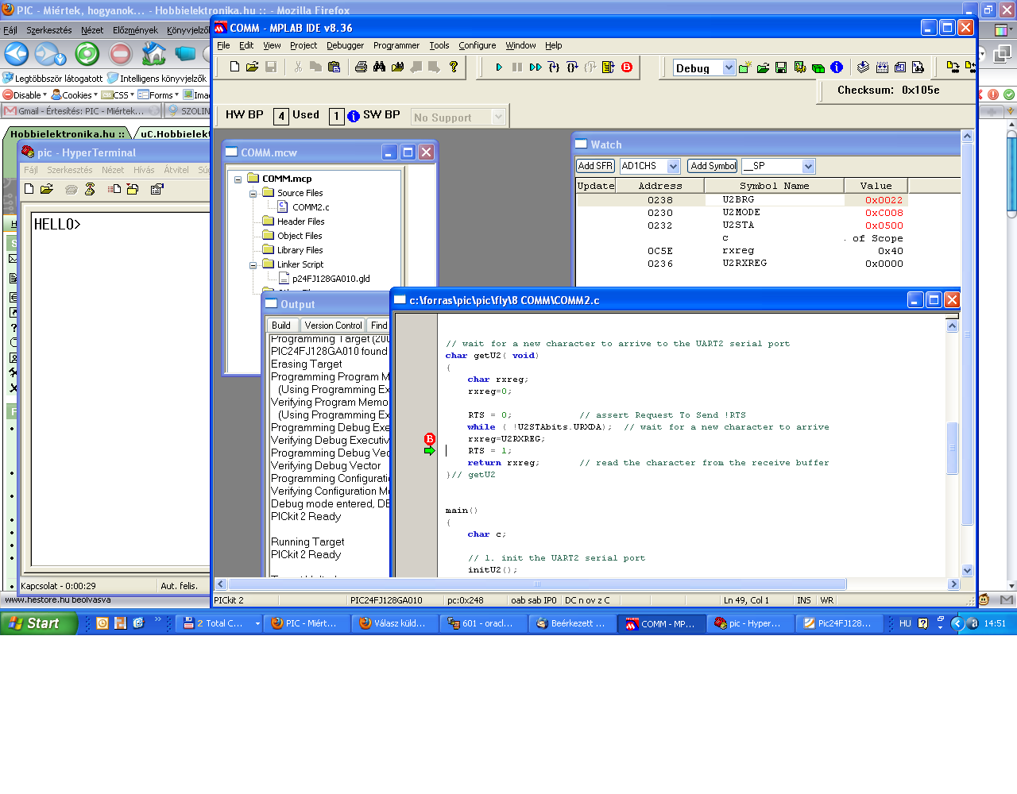This screenshot has height=794, width=1017.
Task: Start the debugger with the Run icon
Action: (499, 67)
